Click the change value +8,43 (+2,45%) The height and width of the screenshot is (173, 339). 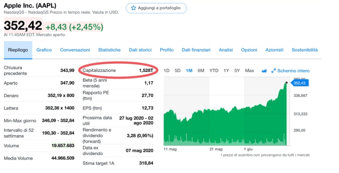point(74,27)
